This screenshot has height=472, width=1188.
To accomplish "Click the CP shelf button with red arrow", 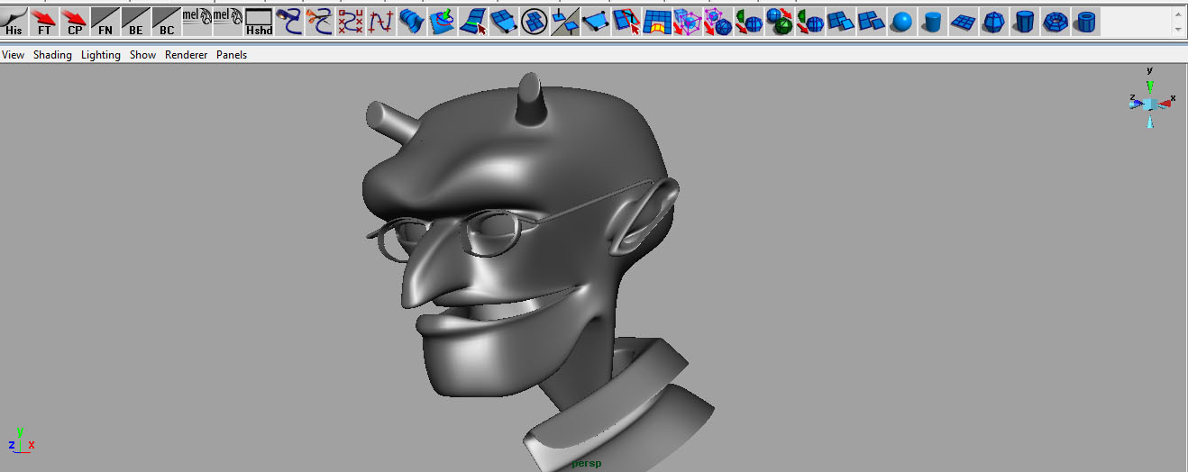I will tap(75, 21).
